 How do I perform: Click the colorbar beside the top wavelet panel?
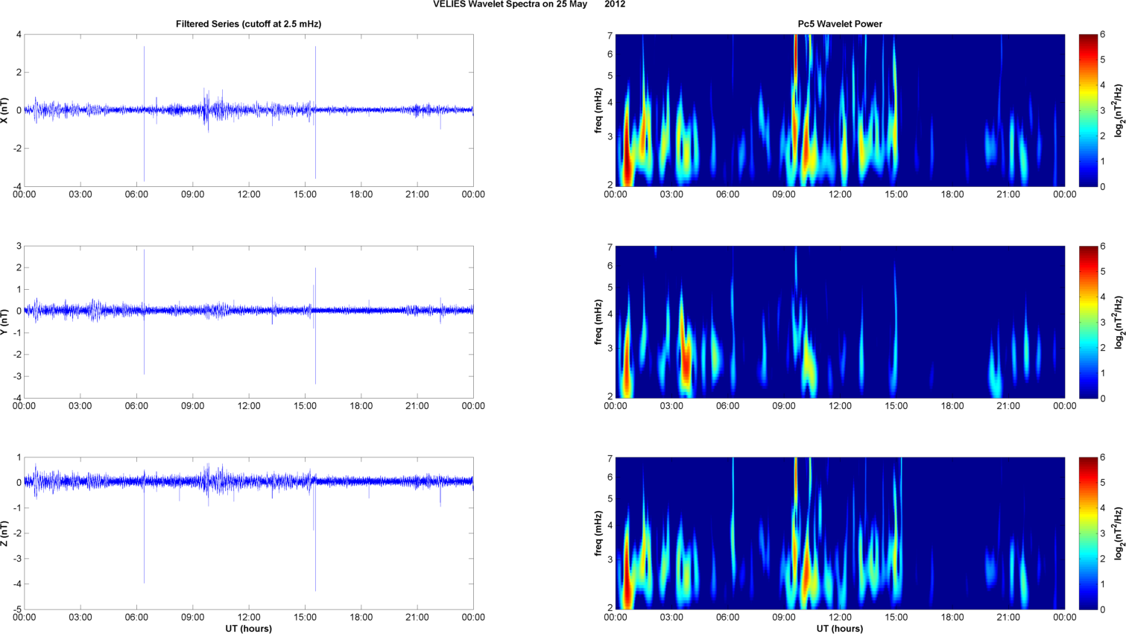1088,110
